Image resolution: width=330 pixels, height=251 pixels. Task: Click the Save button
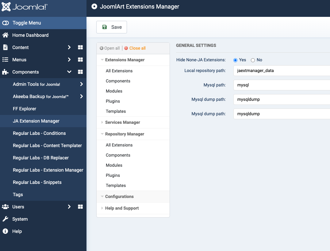[x=112, y=27]
